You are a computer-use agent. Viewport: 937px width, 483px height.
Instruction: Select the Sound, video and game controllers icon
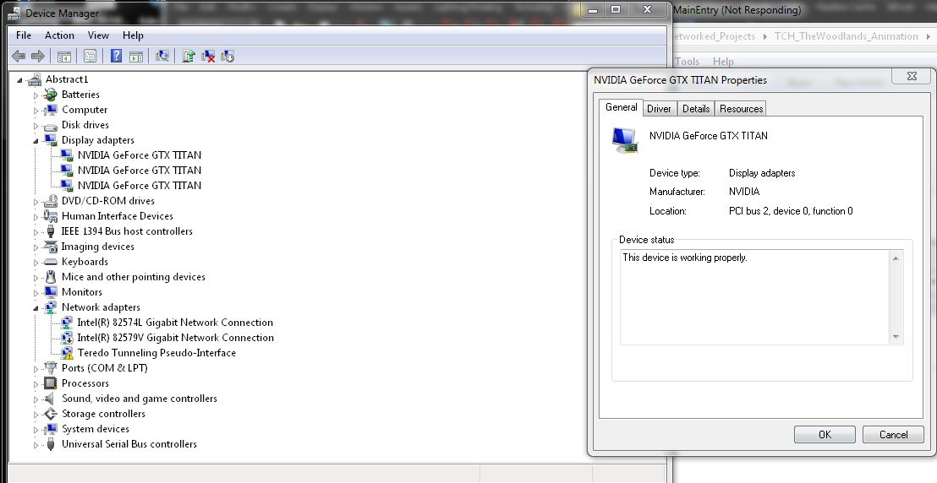(x=50, y=399)
